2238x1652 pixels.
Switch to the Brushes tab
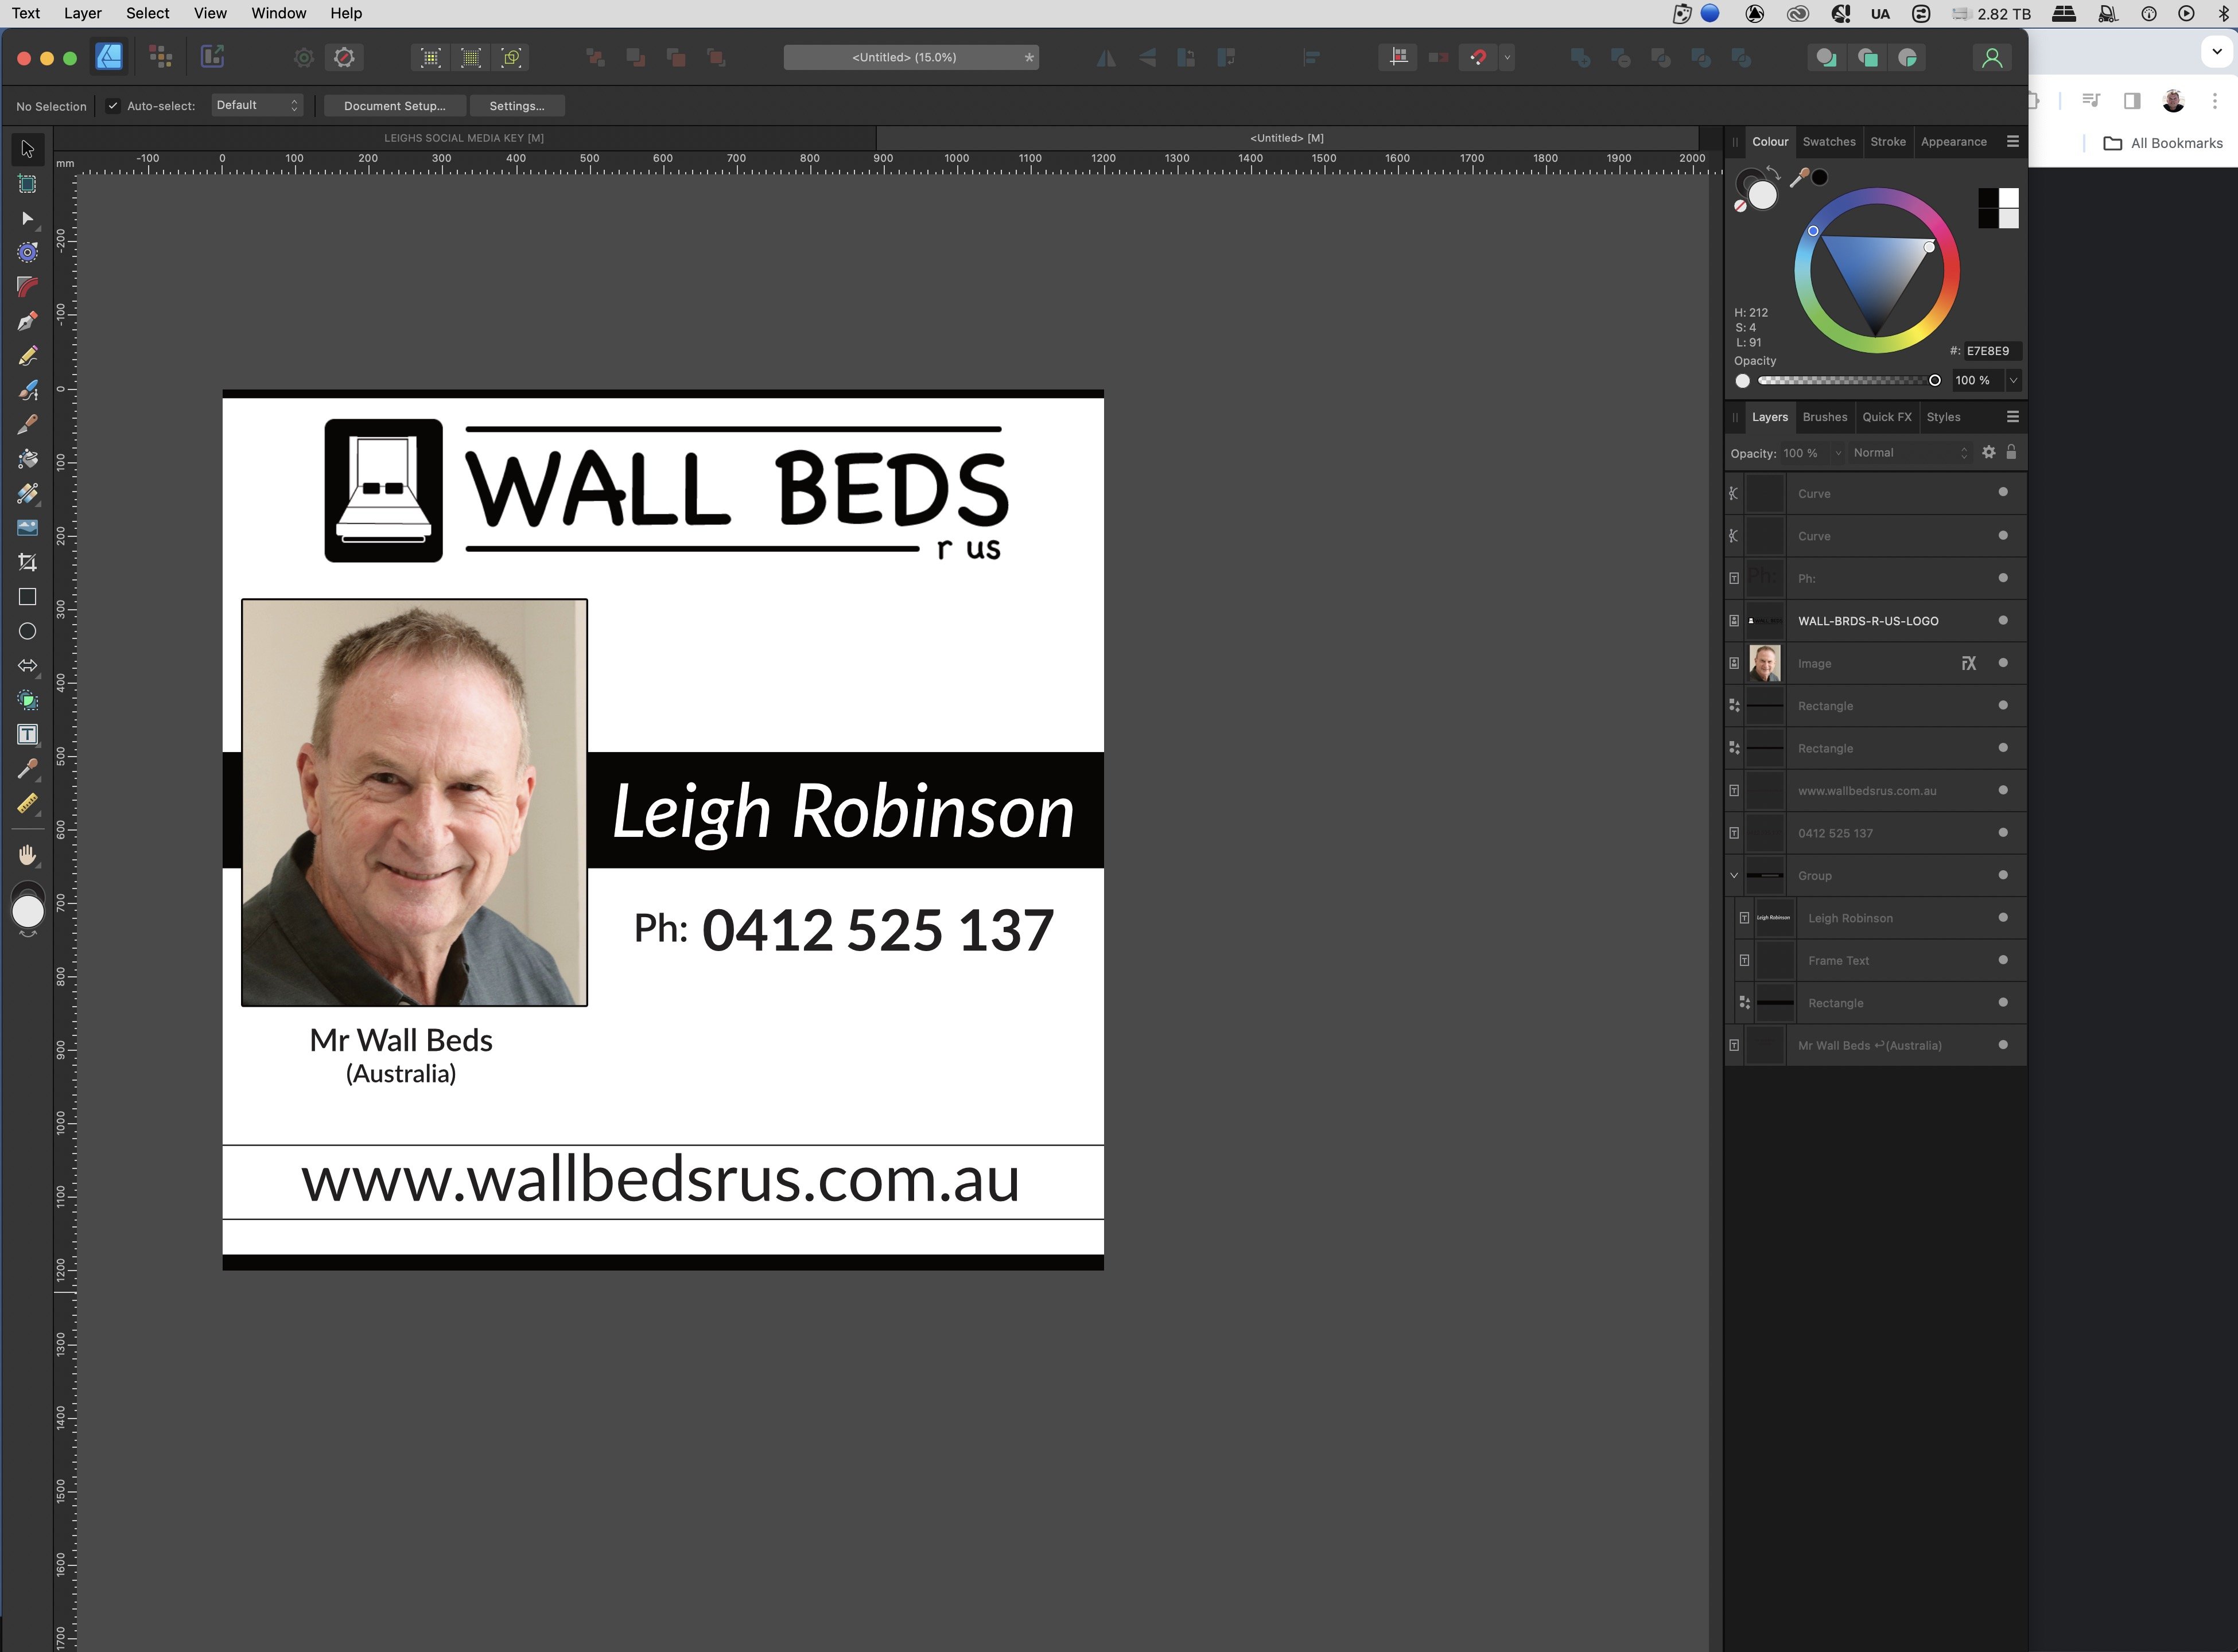click(1825, 417)
